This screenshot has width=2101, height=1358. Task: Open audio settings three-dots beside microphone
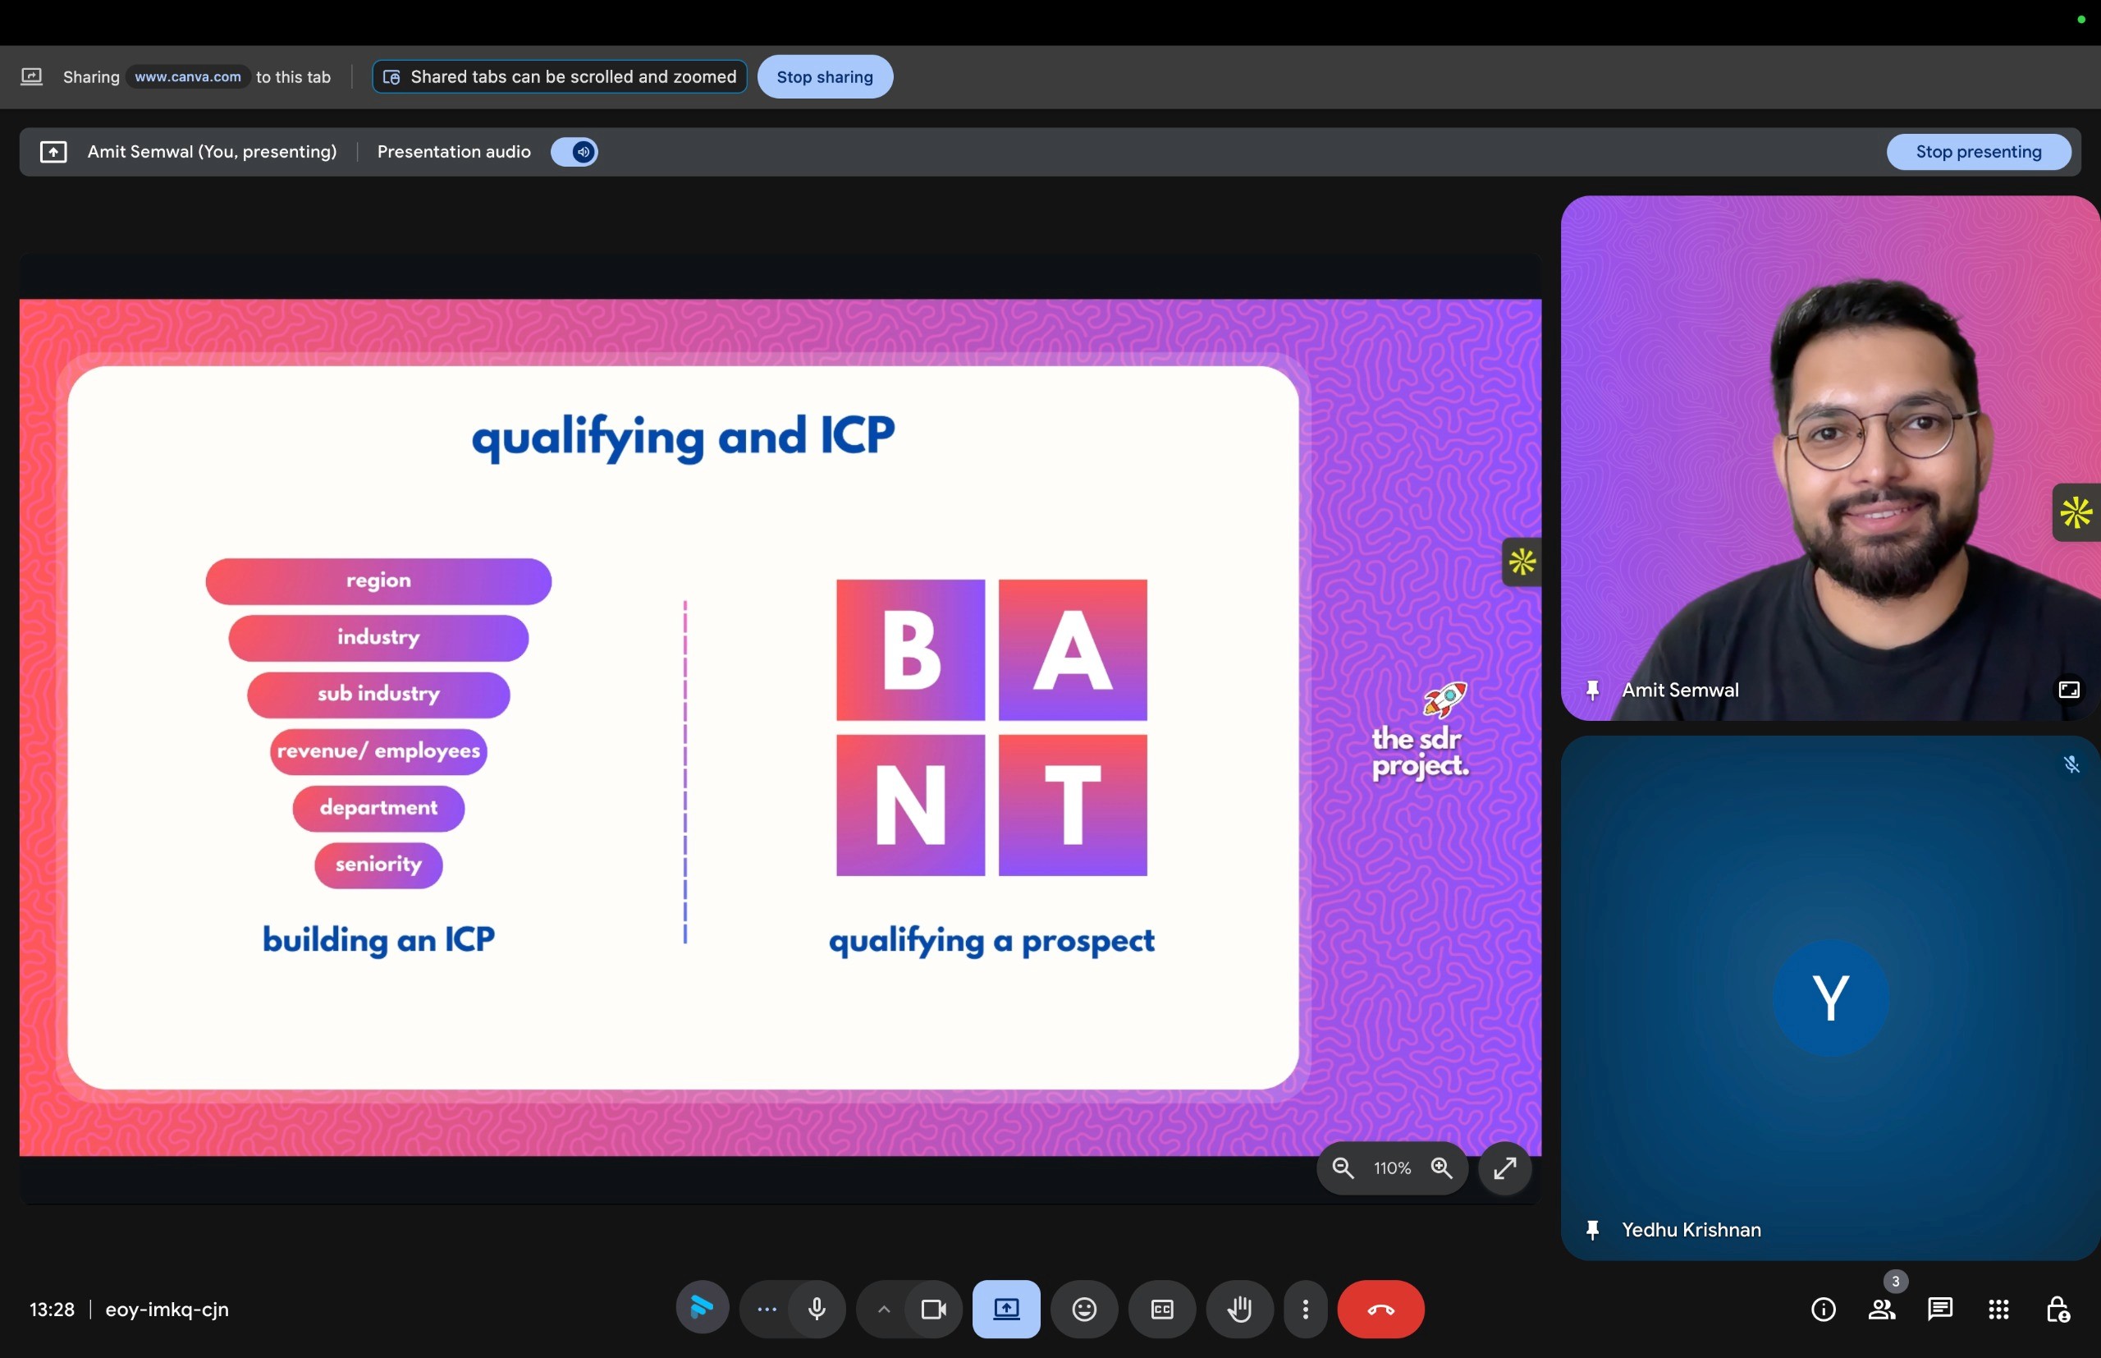[x=767, y=1310]
